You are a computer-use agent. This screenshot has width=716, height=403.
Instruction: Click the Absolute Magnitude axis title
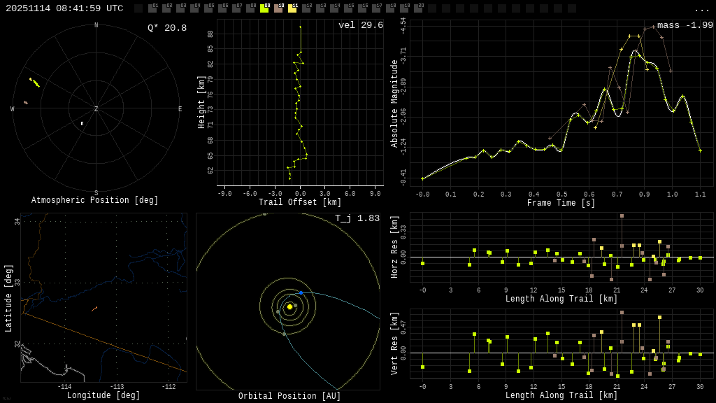tap(394, 104)
